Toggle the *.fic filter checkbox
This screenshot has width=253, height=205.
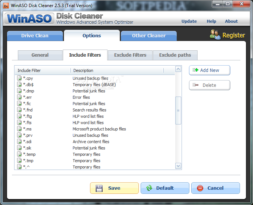[19, 104]
